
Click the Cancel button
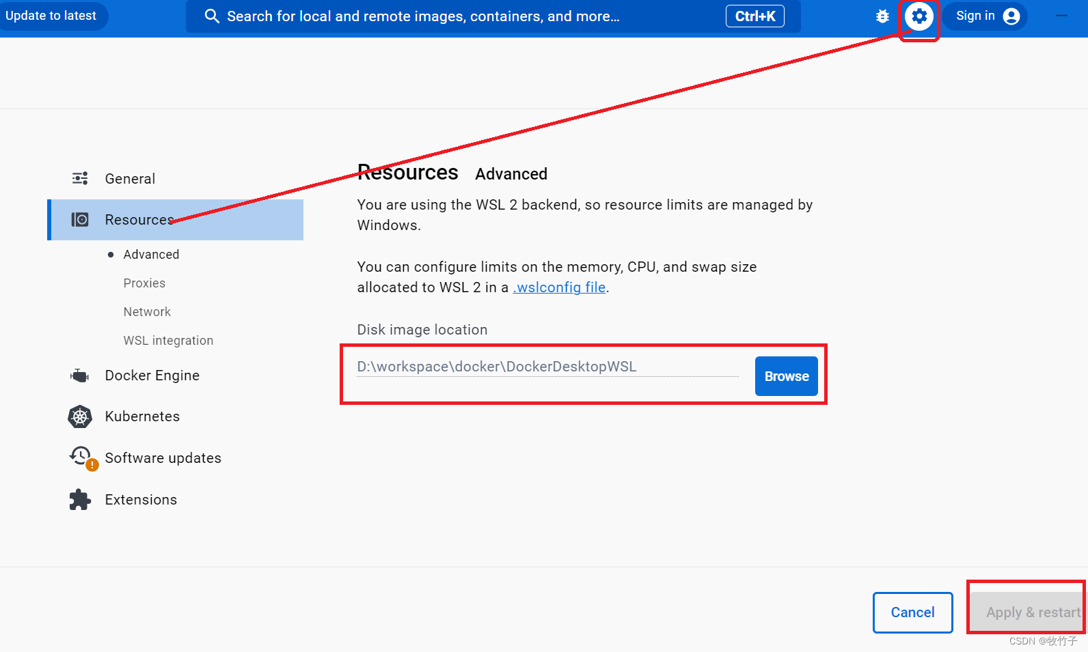coord(913,612)
